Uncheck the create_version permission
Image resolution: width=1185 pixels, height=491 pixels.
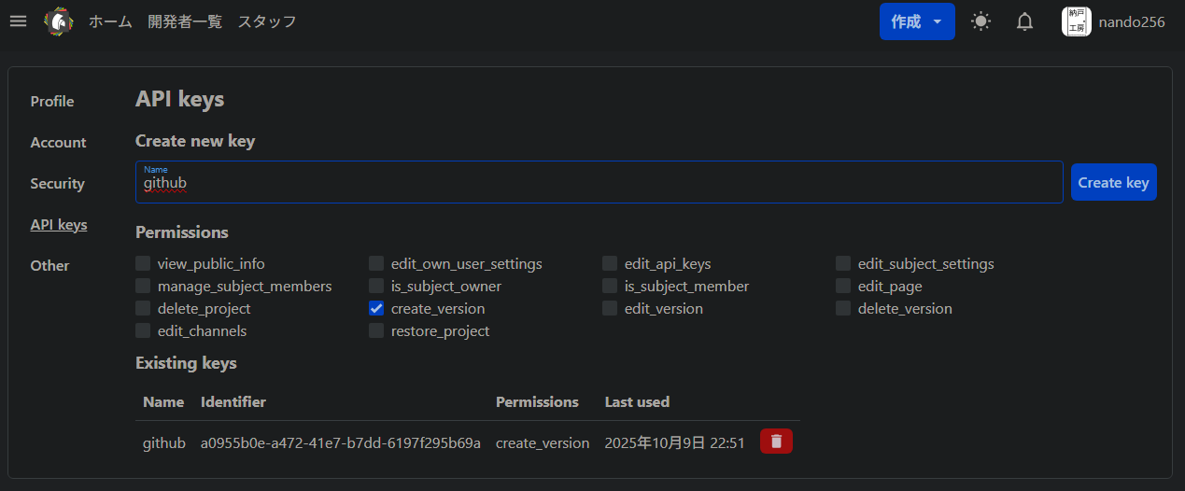click(x=376, y=308)
